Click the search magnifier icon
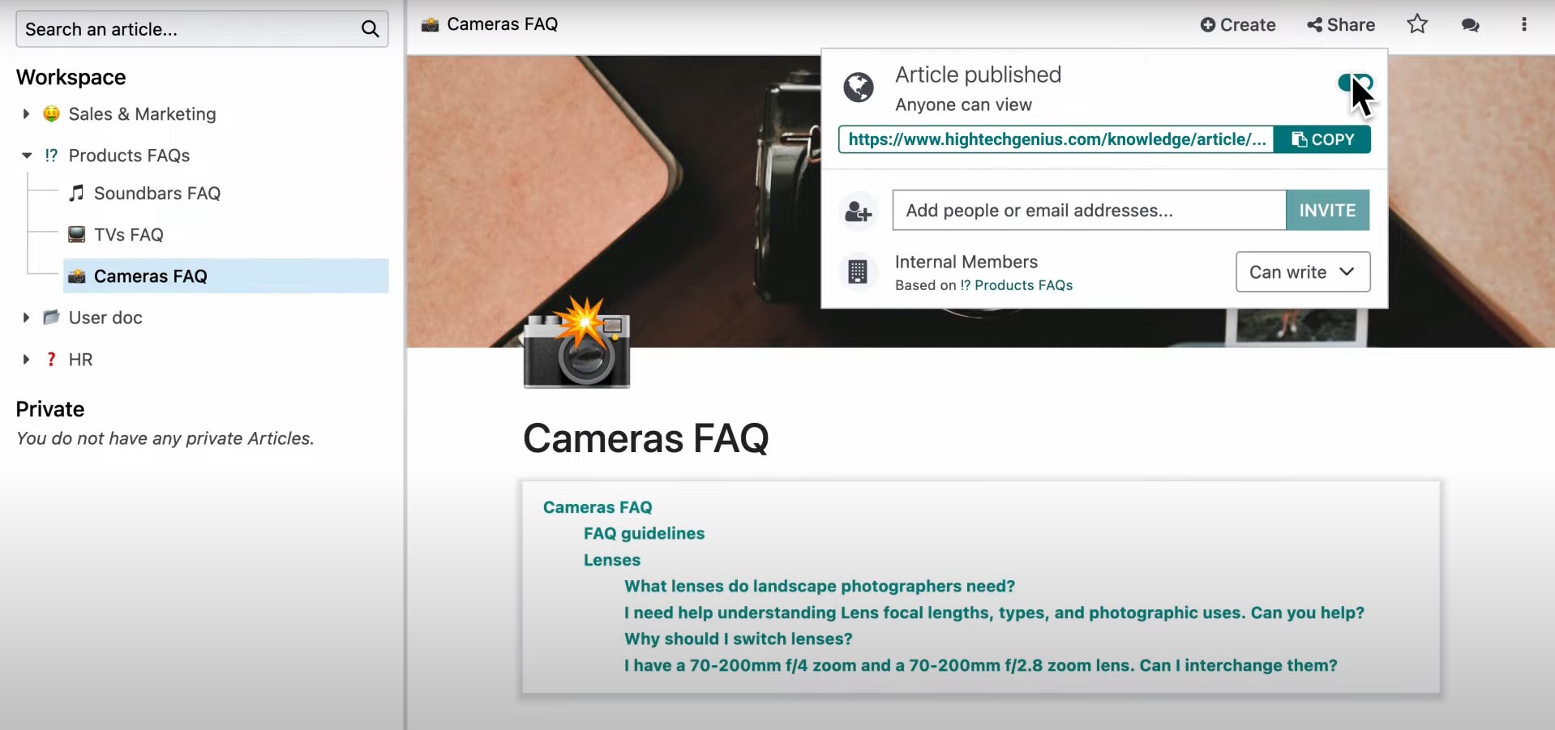This screenshot has width=1555, height=730. pos(370,29)
